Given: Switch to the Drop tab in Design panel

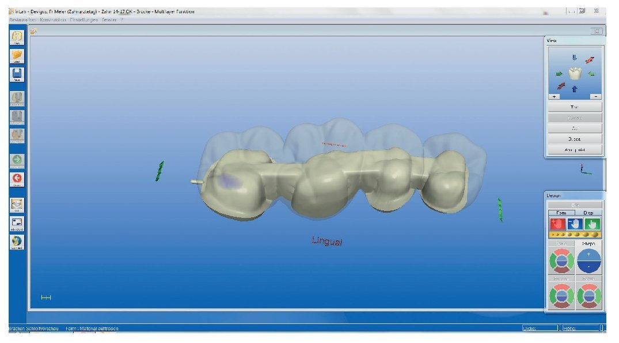Looking at the screenshot, I should point(588,213).
